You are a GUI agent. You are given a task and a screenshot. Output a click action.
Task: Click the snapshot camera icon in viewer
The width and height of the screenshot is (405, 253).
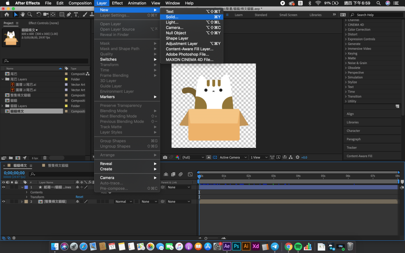click(x=165, y=157)
